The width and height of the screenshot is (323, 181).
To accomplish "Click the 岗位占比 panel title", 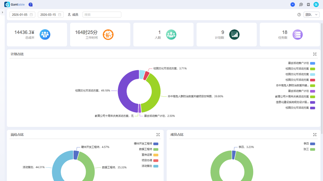I will click(x=17, y=135).
